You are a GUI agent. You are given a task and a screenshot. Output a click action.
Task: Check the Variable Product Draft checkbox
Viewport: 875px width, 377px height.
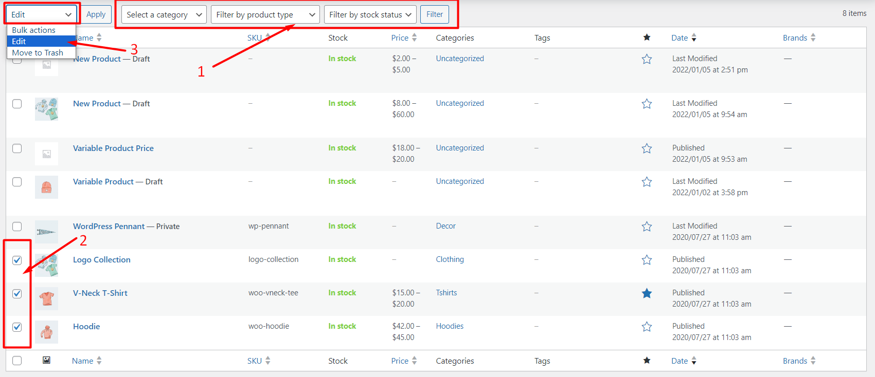coord(17,182)
